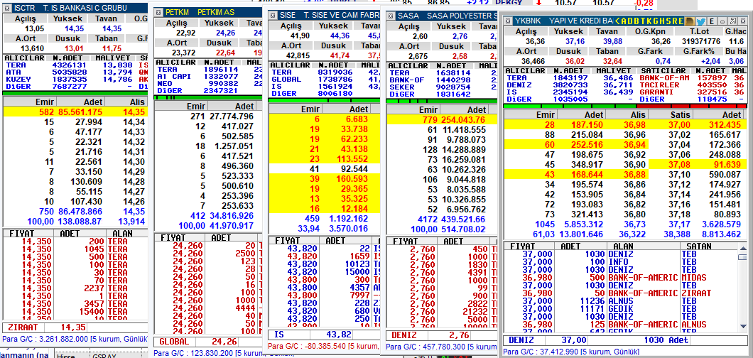Screen dimensions: 753x358
Task: Open the 'Para G/C : 3.261.882.000' status line in ISCTR
Action: click(75, 339)
